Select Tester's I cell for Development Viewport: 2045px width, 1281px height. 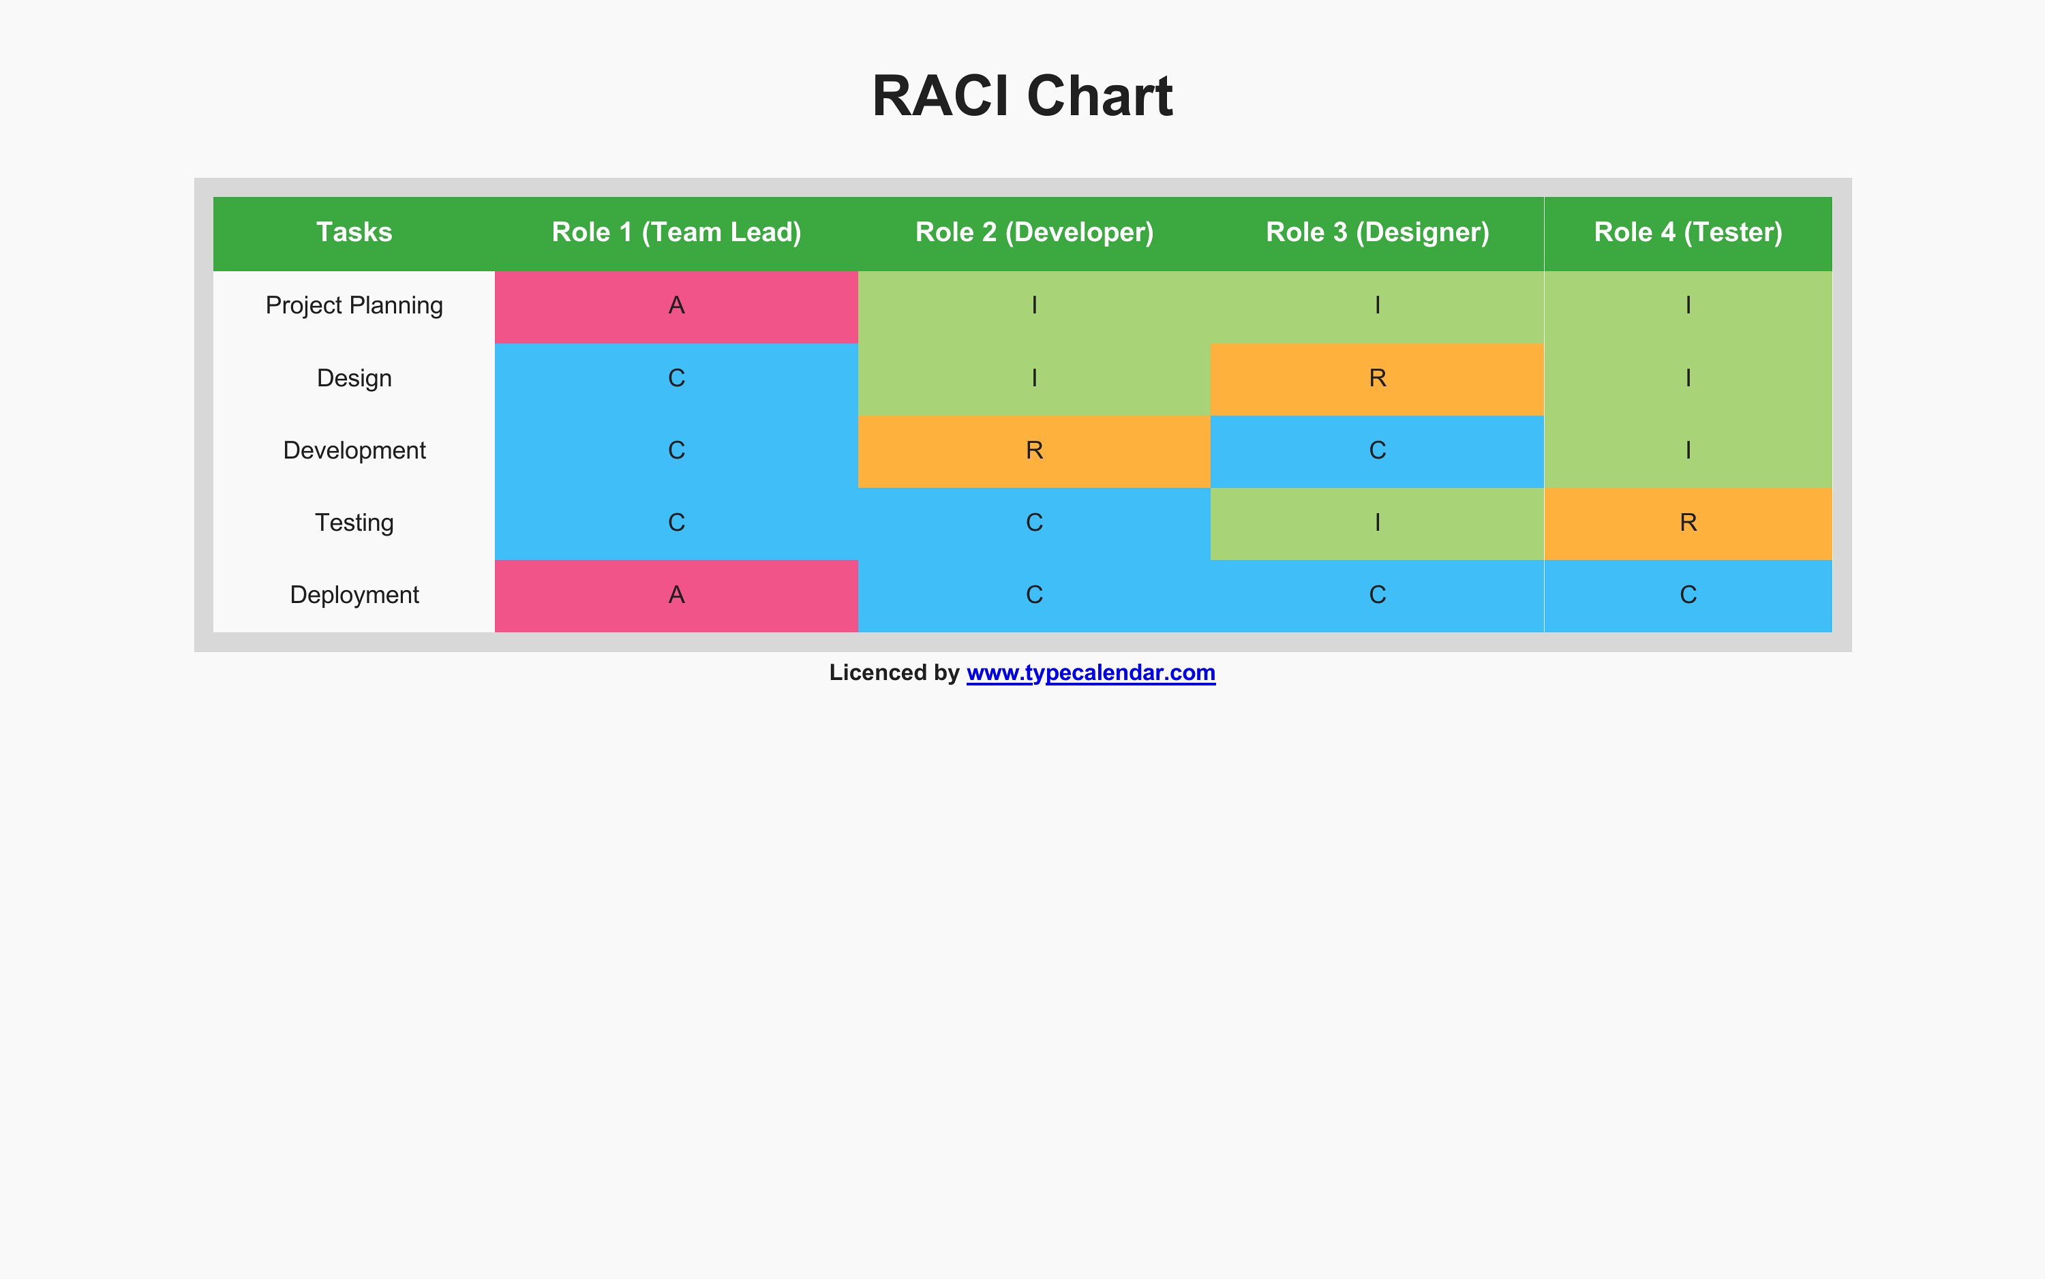pyautogui.click(x=1688, y=452)
